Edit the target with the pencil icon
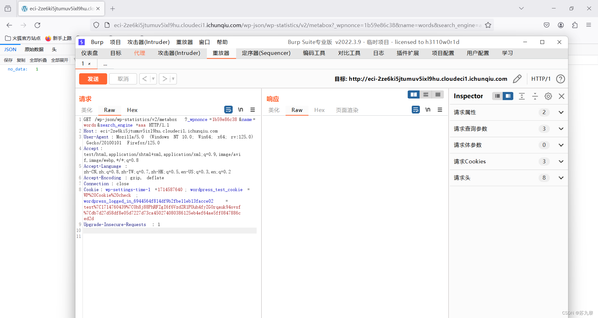The image size is (598, 318). [x=517, y=79]
